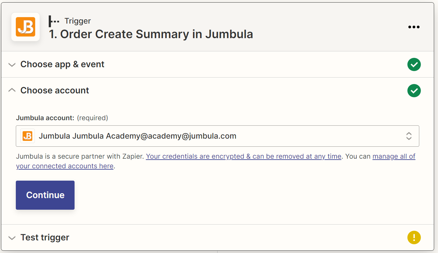This screenshot has height=253, width=438.
Task: Click the up-down arrows in account selector
Action: pos(409,136)
